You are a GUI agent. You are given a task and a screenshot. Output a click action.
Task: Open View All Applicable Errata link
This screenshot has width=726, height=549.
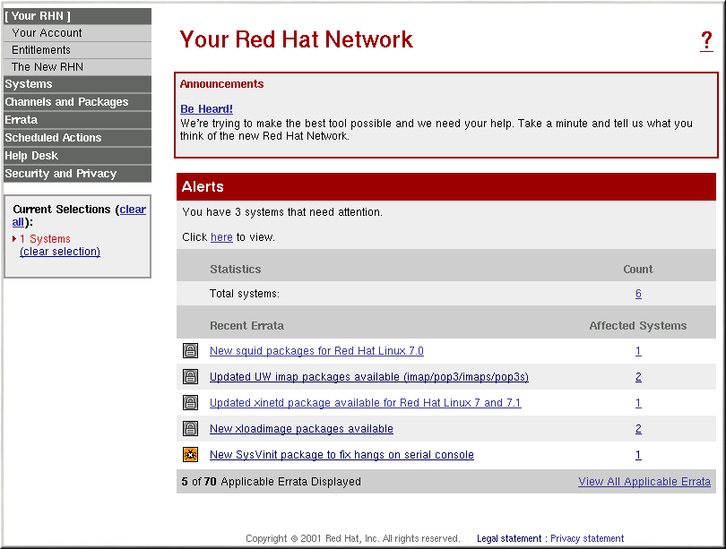click(644, 482)
